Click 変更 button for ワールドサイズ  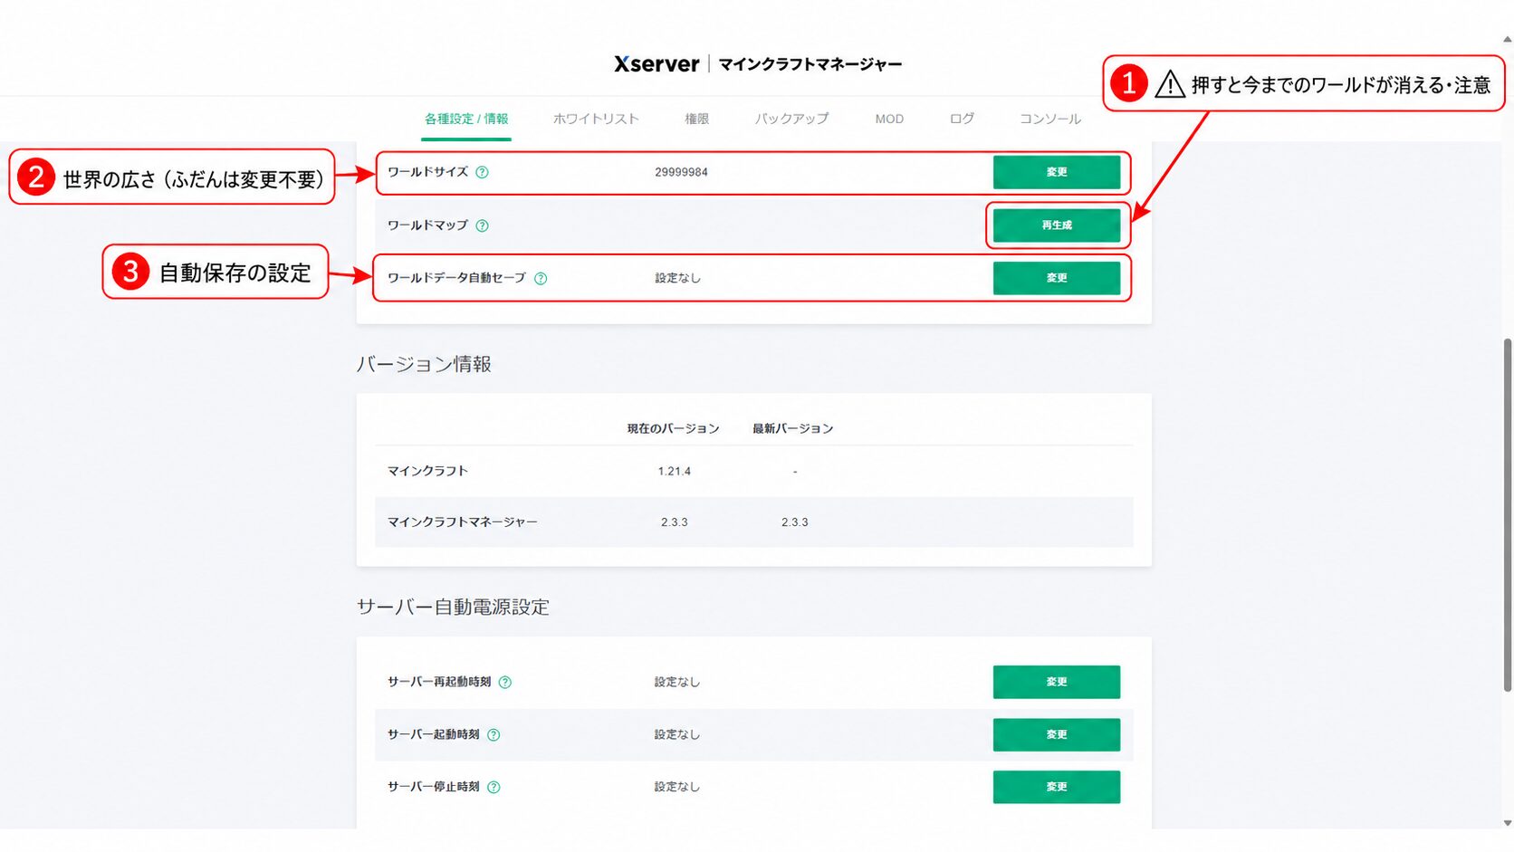1057,172
